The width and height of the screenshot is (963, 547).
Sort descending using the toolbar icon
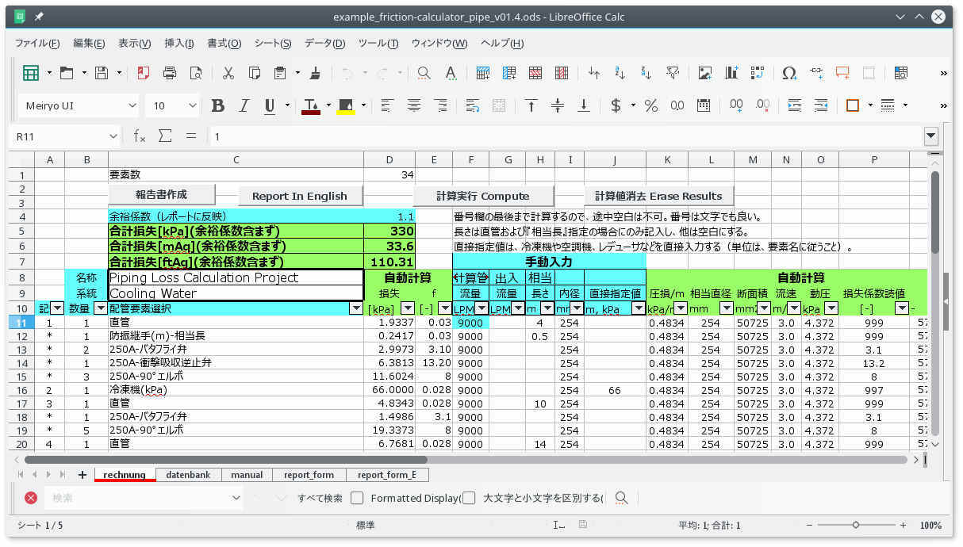(x=646, y=73)
